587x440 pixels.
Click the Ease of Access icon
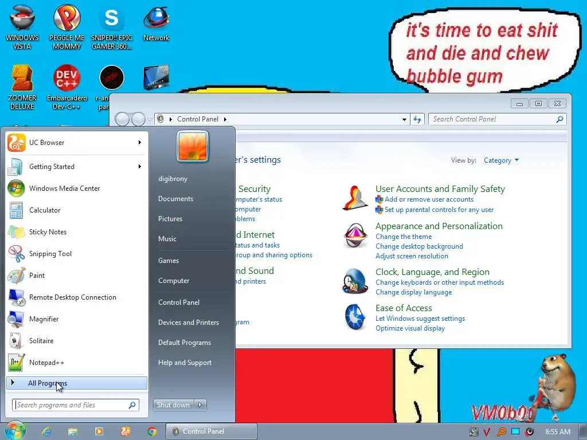point(355,317)
